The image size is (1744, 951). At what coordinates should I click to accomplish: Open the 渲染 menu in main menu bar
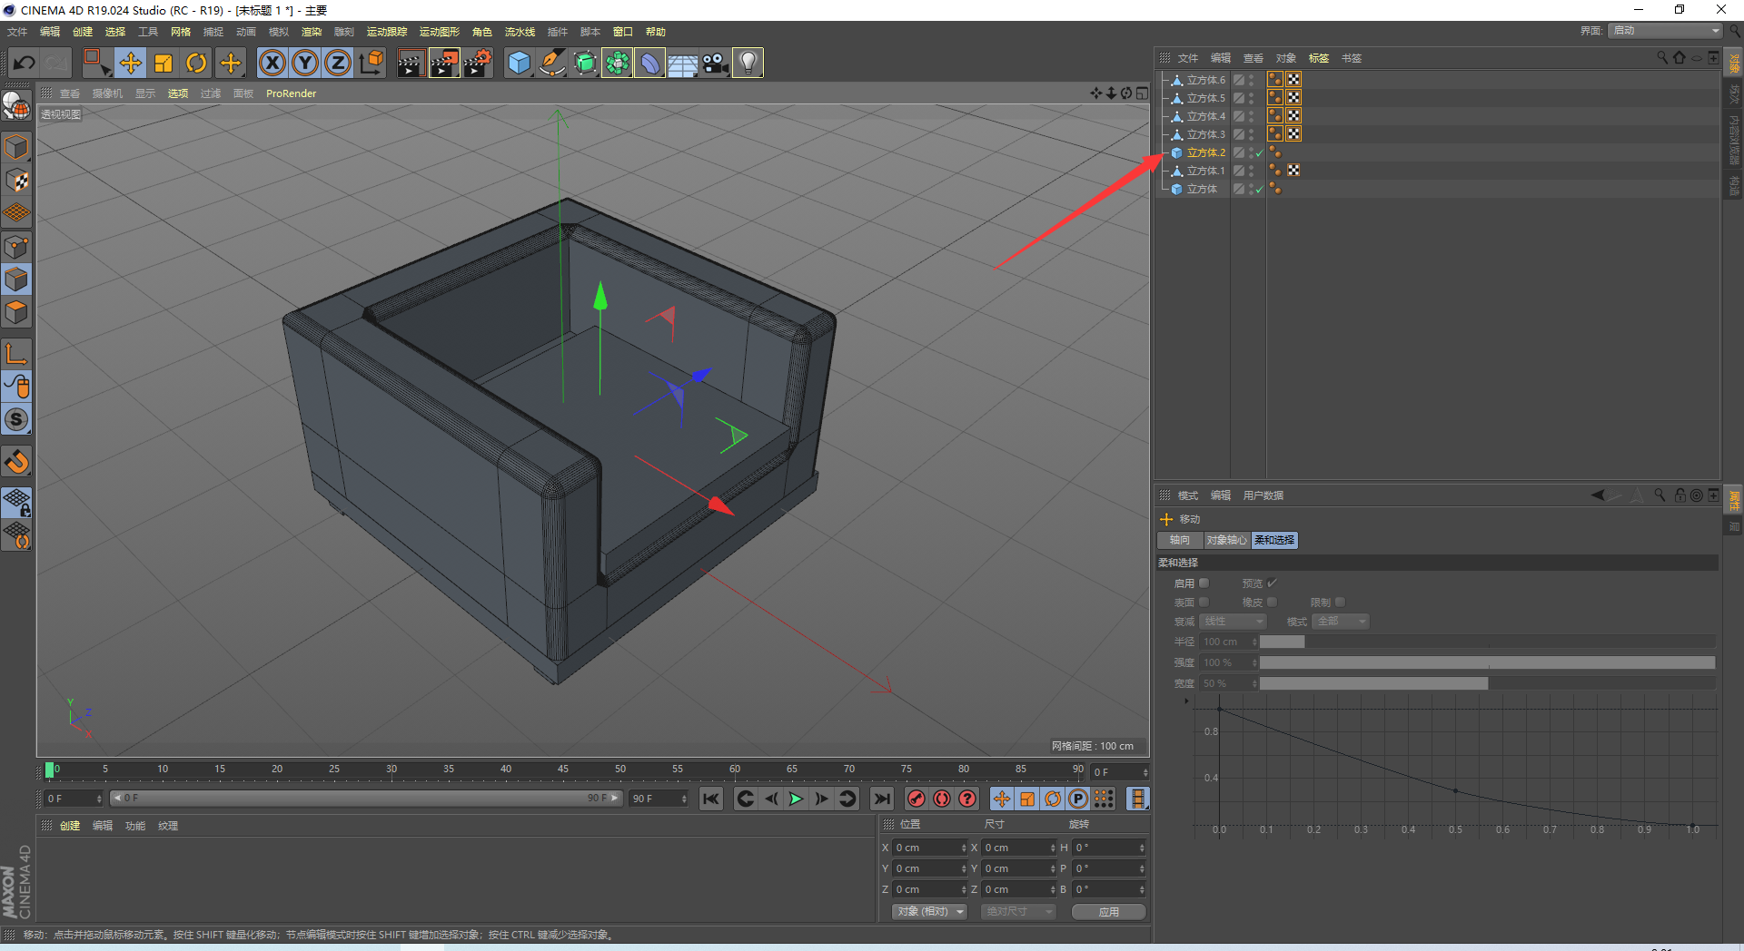click(312, 32)
